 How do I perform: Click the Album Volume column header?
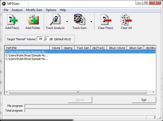[117, 48]
